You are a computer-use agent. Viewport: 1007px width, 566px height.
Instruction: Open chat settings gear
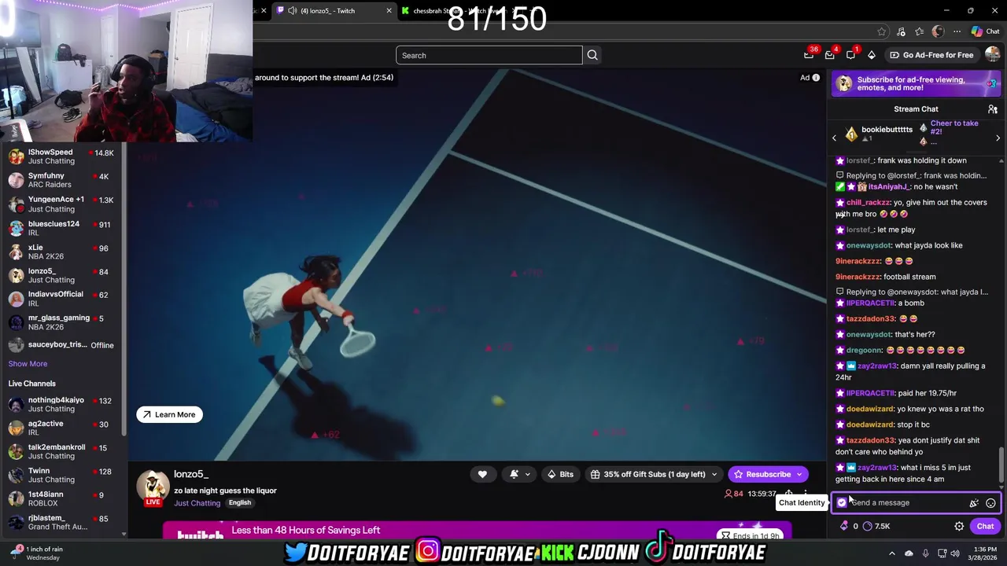959,527
